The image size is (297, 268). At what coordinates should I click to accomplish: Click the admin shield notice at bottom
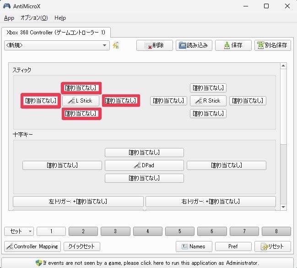pyautogui.click(x=147, y=263)
